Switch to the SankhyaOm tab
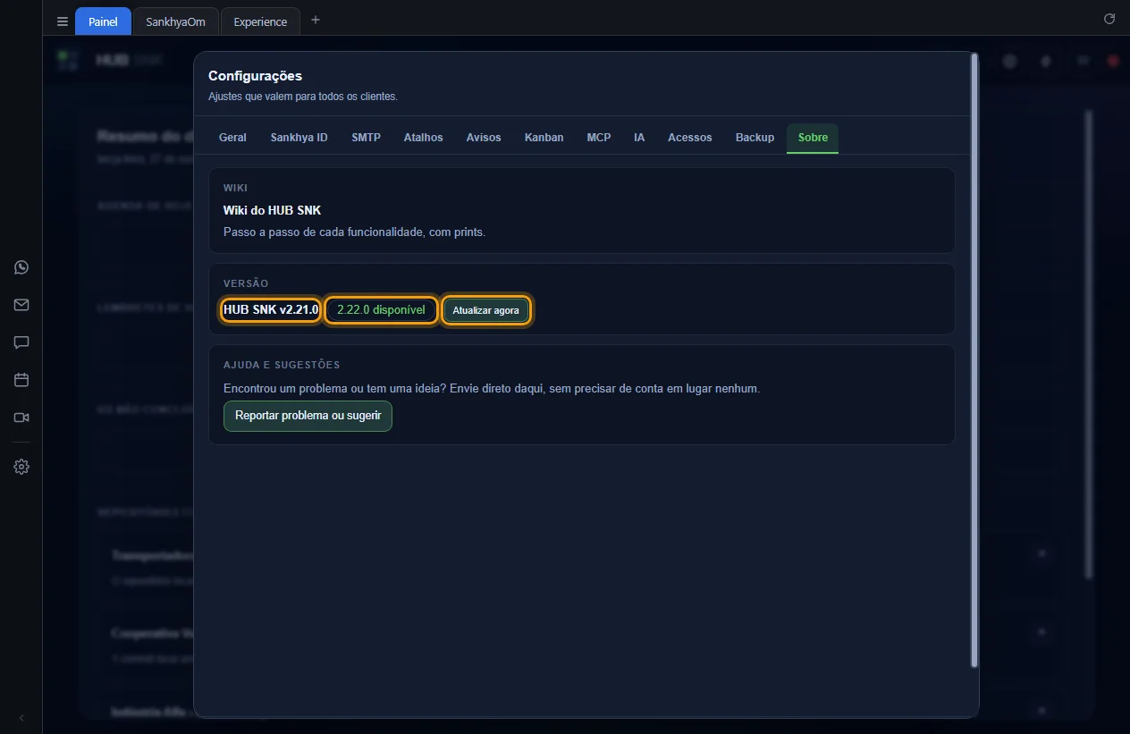This screenshot has height=734, width=1130. [175, 21]
